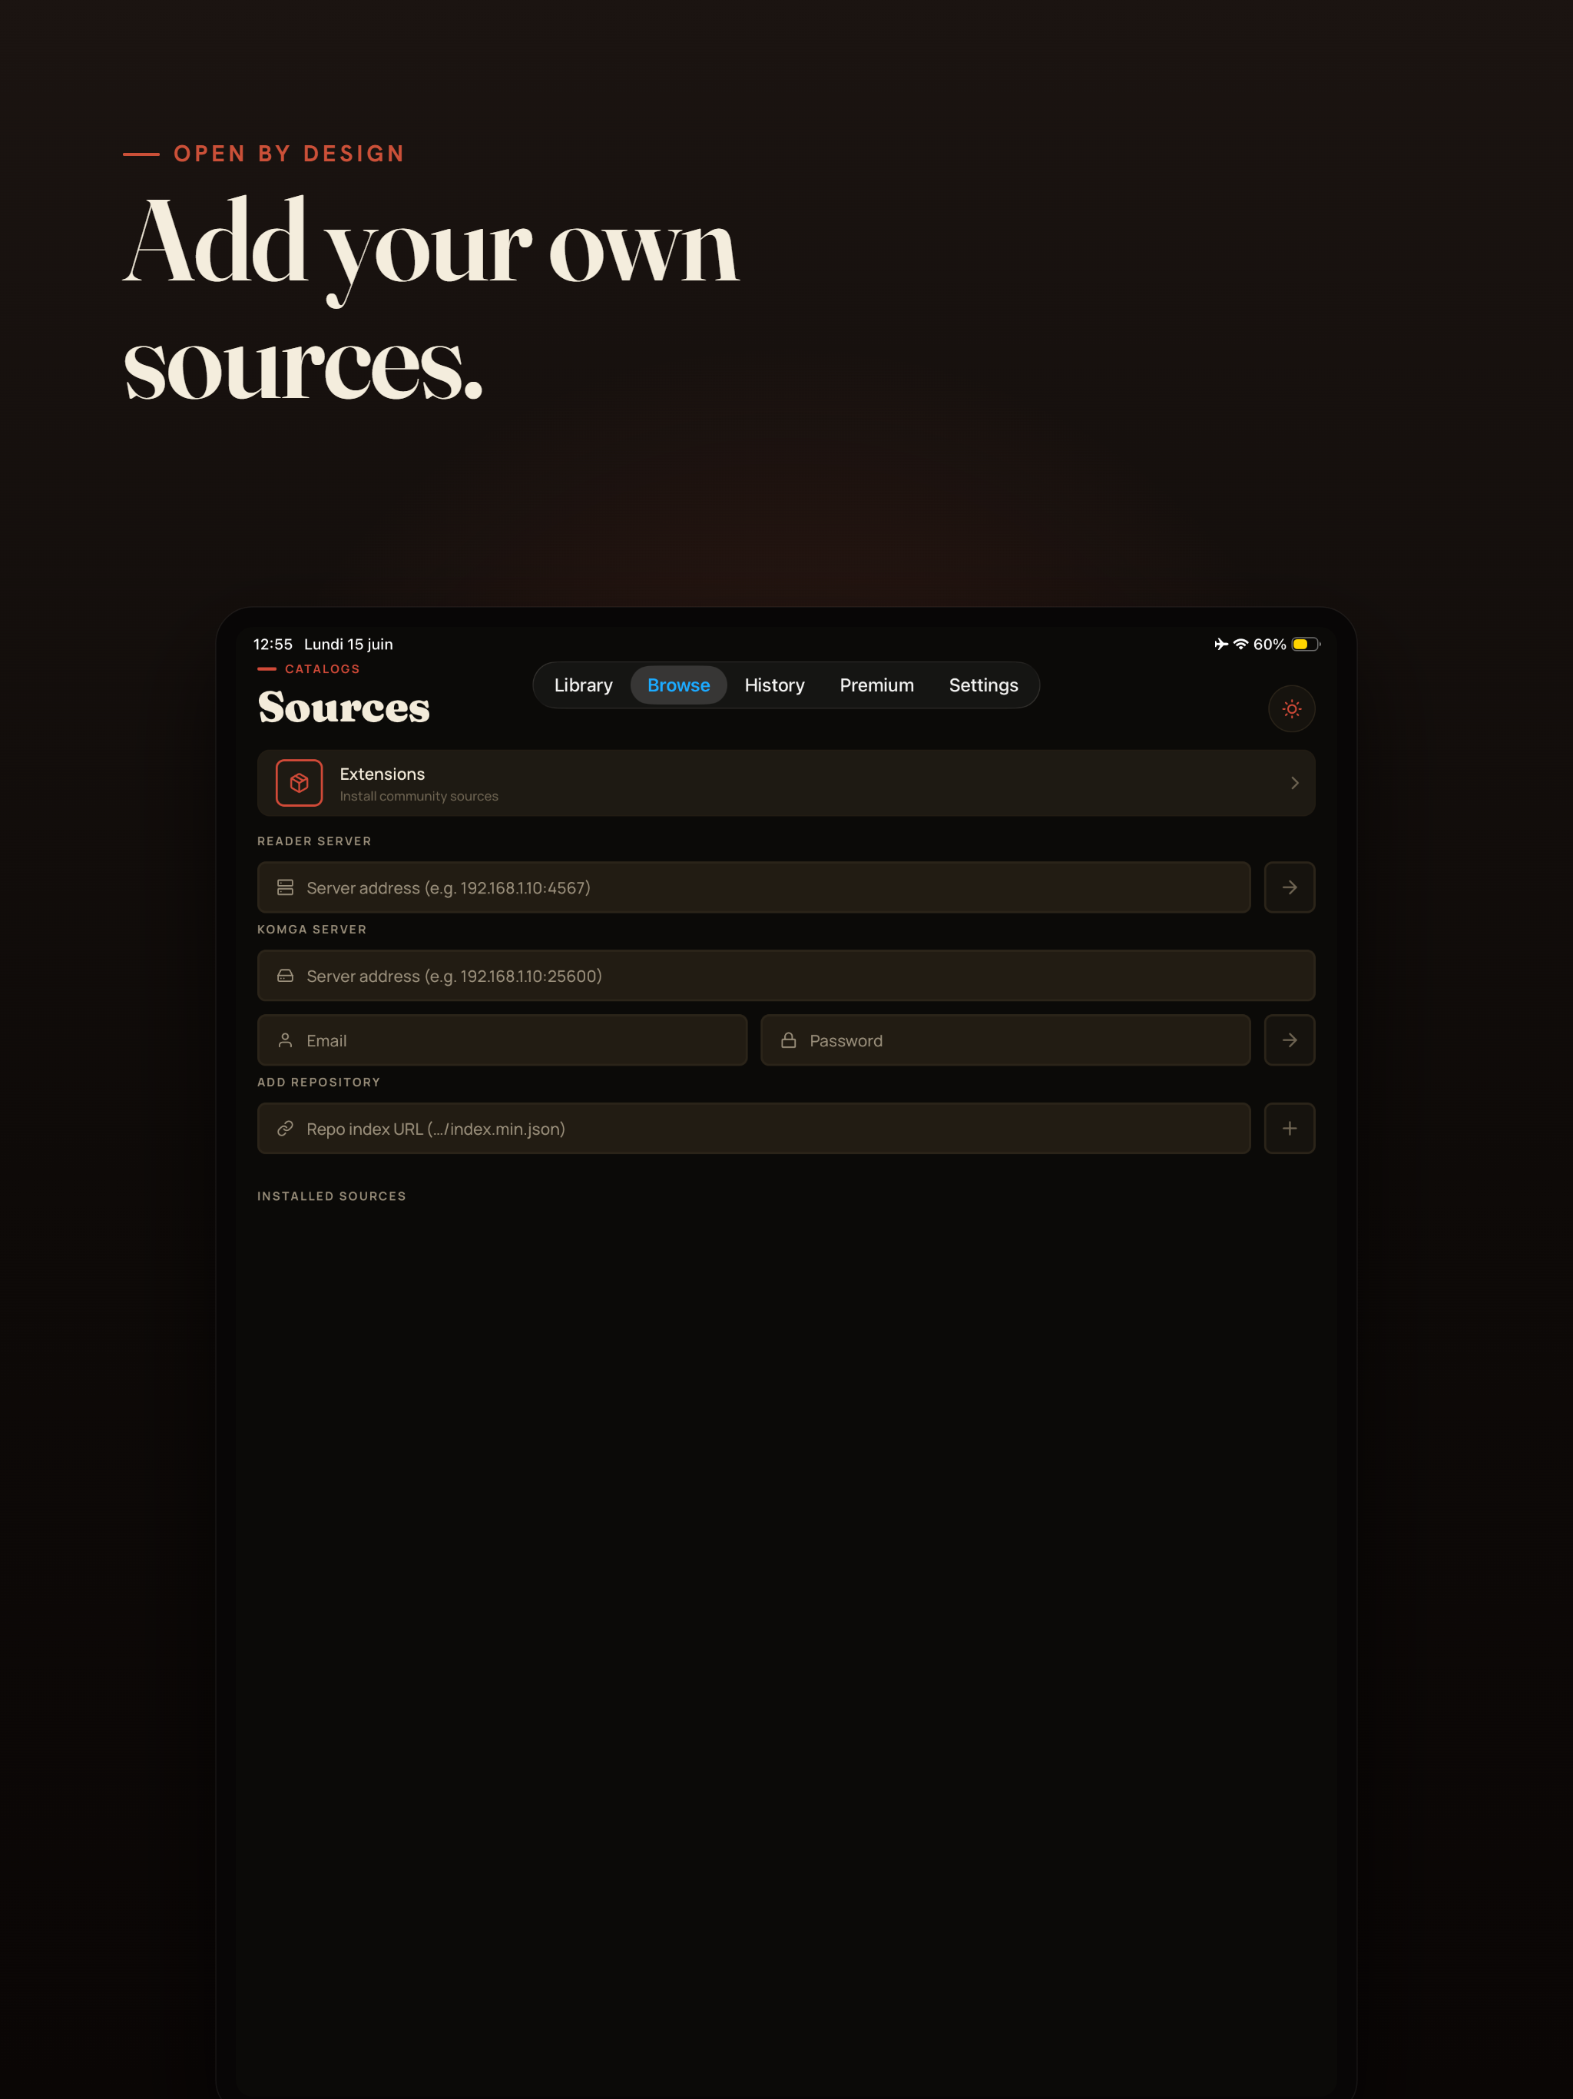The width and height of the screenshot is (1573, 2099).
Task: Click the lock icon in Password field
Action: [788, 1040]
